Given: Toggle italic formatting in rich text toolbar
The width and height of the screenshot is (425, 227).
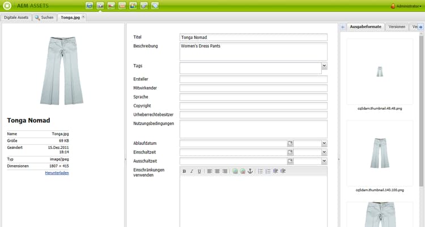Looking at the screenshot, I should (x=192, y=171).
